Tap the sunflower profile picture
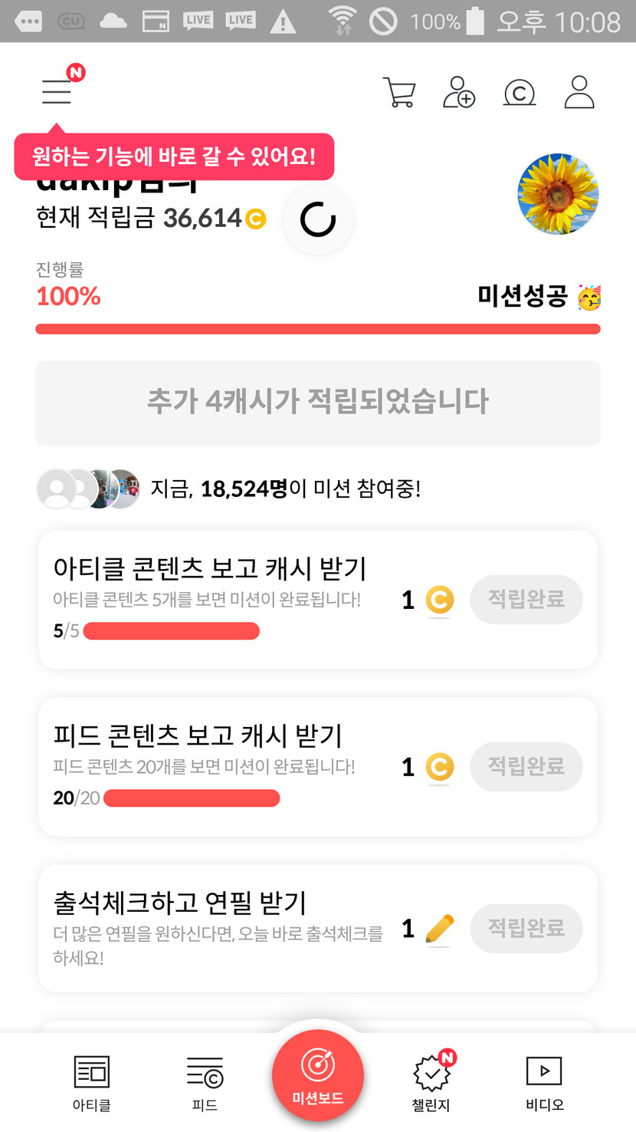Screen dimensions: 636x1132 pos(558,193)
